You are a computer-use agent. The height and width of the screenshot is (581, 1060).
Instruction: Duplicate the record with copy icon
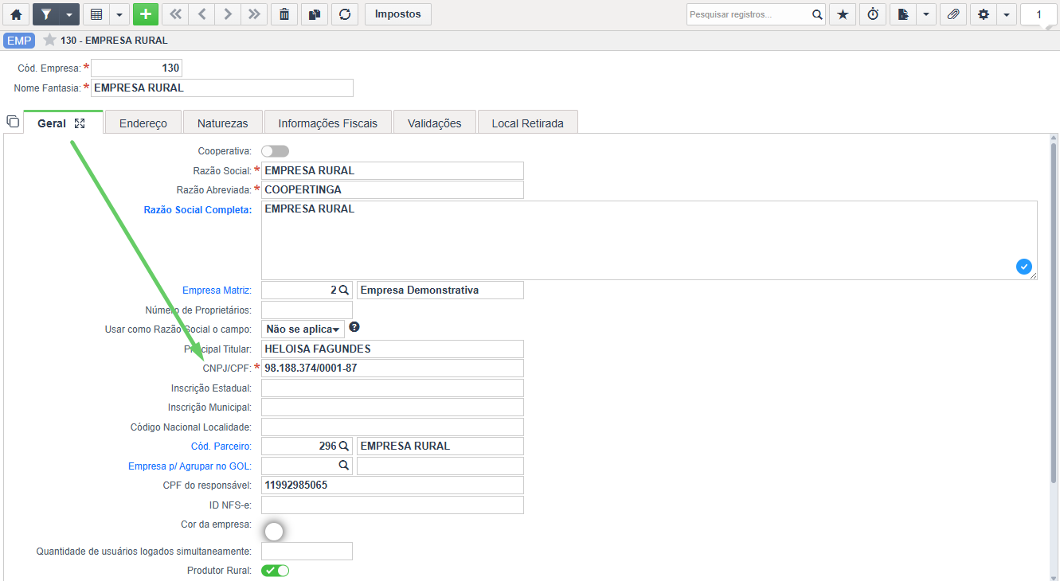coord(315,14)
